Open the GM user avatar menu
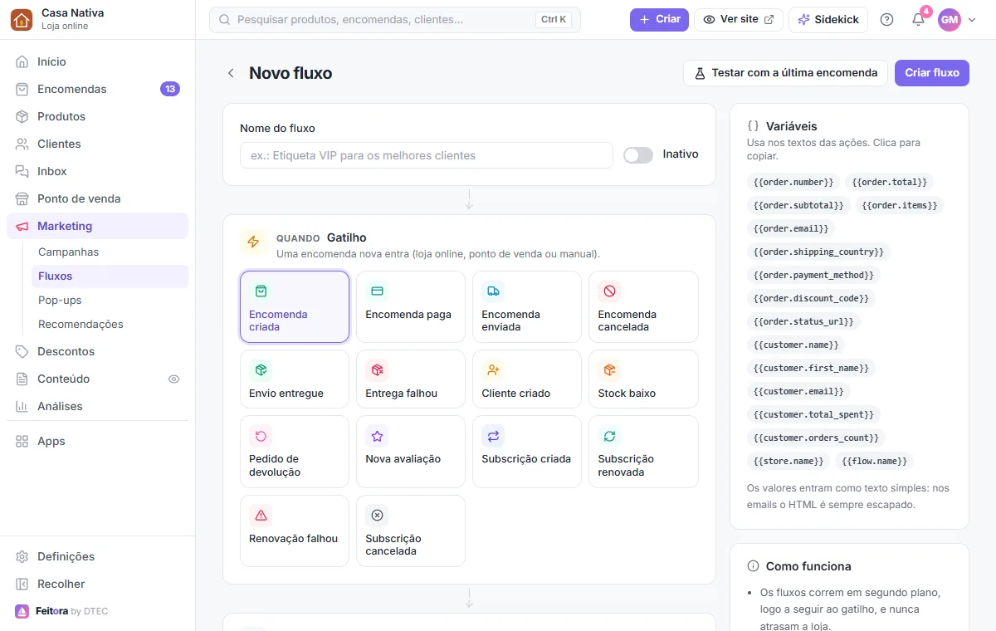This screenshot has width=996, height=631. click(x=950, y=20)
